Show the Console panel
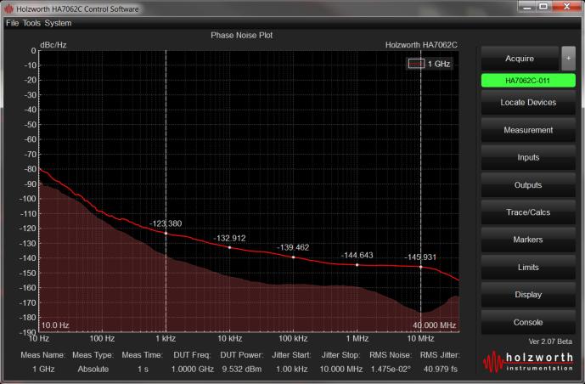 click(x=527, y=322)
